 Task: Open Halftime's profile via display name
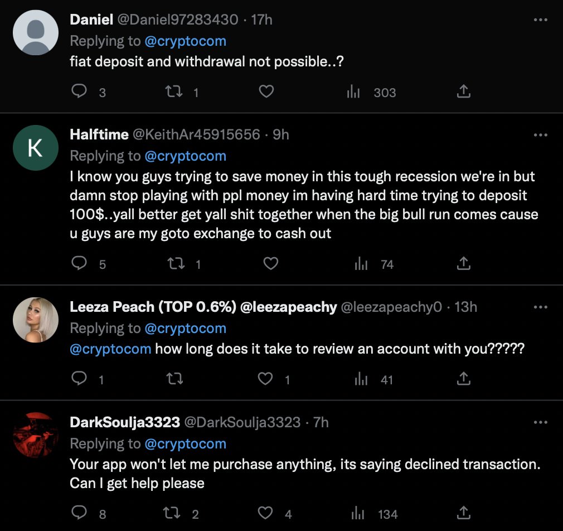point(99,134)
